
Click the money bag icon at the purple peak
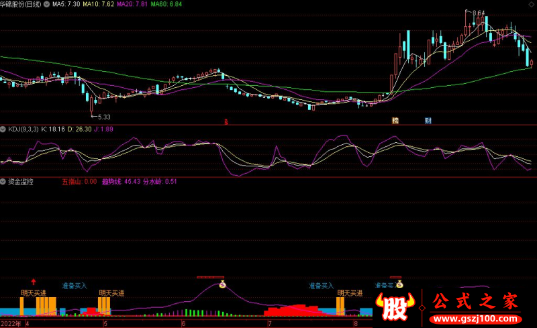(x=223, y=284)
